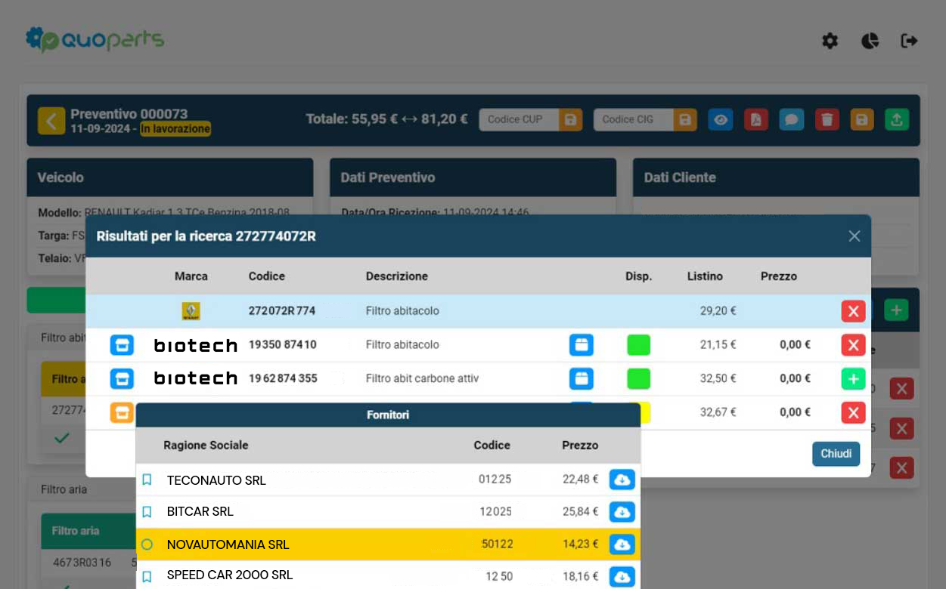
Task: Preview the quote with the eye icon
Action: coord(721,119)
